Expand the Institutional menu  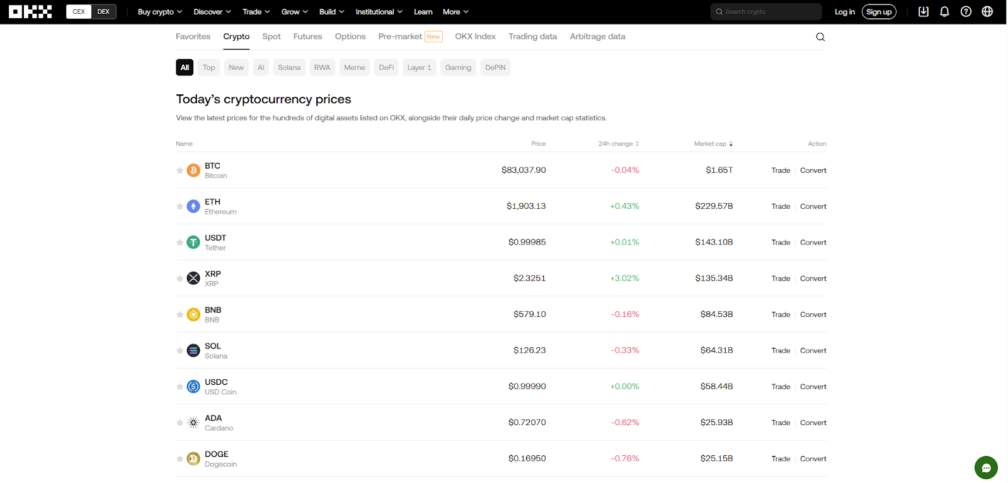click(379, 11)
